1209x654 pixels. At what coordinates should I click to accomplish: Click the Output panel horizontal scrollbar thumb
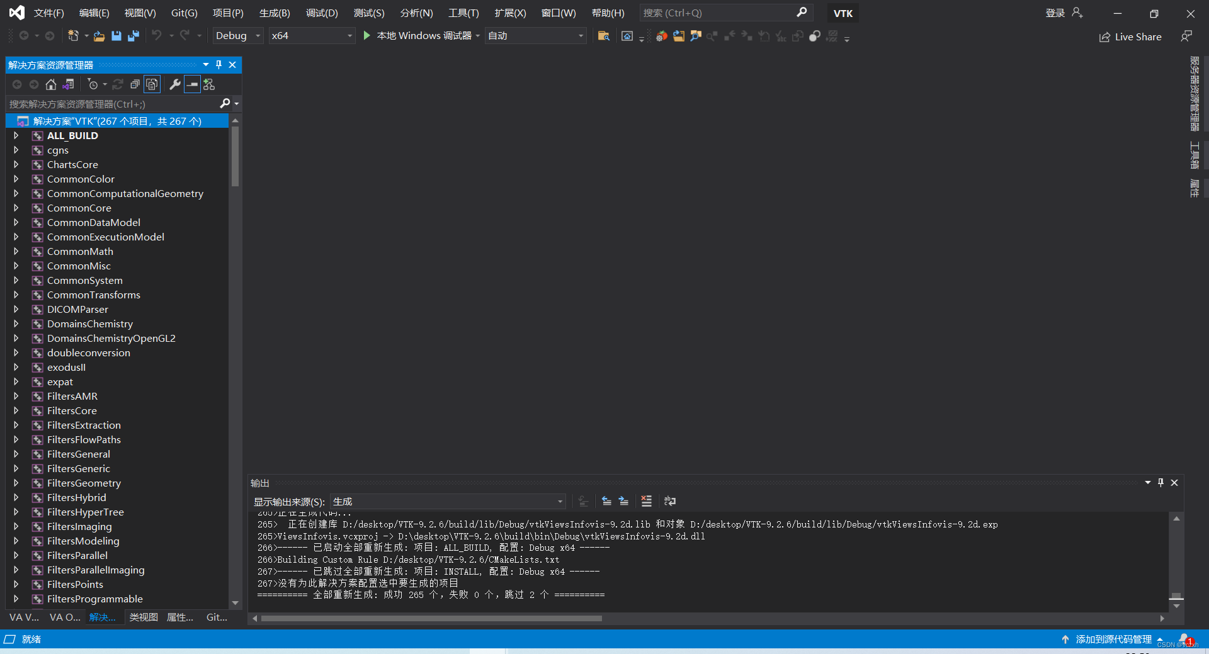click(431, 618)
